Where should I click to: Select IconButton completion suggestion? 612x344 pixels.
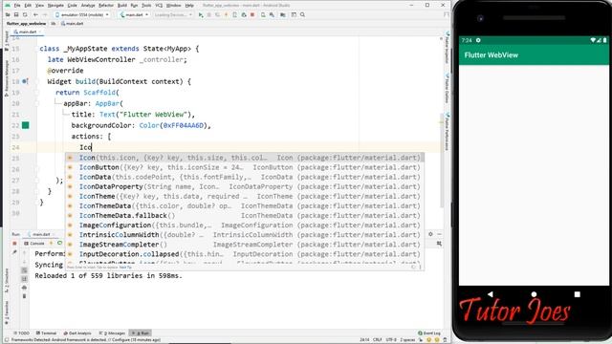coord(245,167)
